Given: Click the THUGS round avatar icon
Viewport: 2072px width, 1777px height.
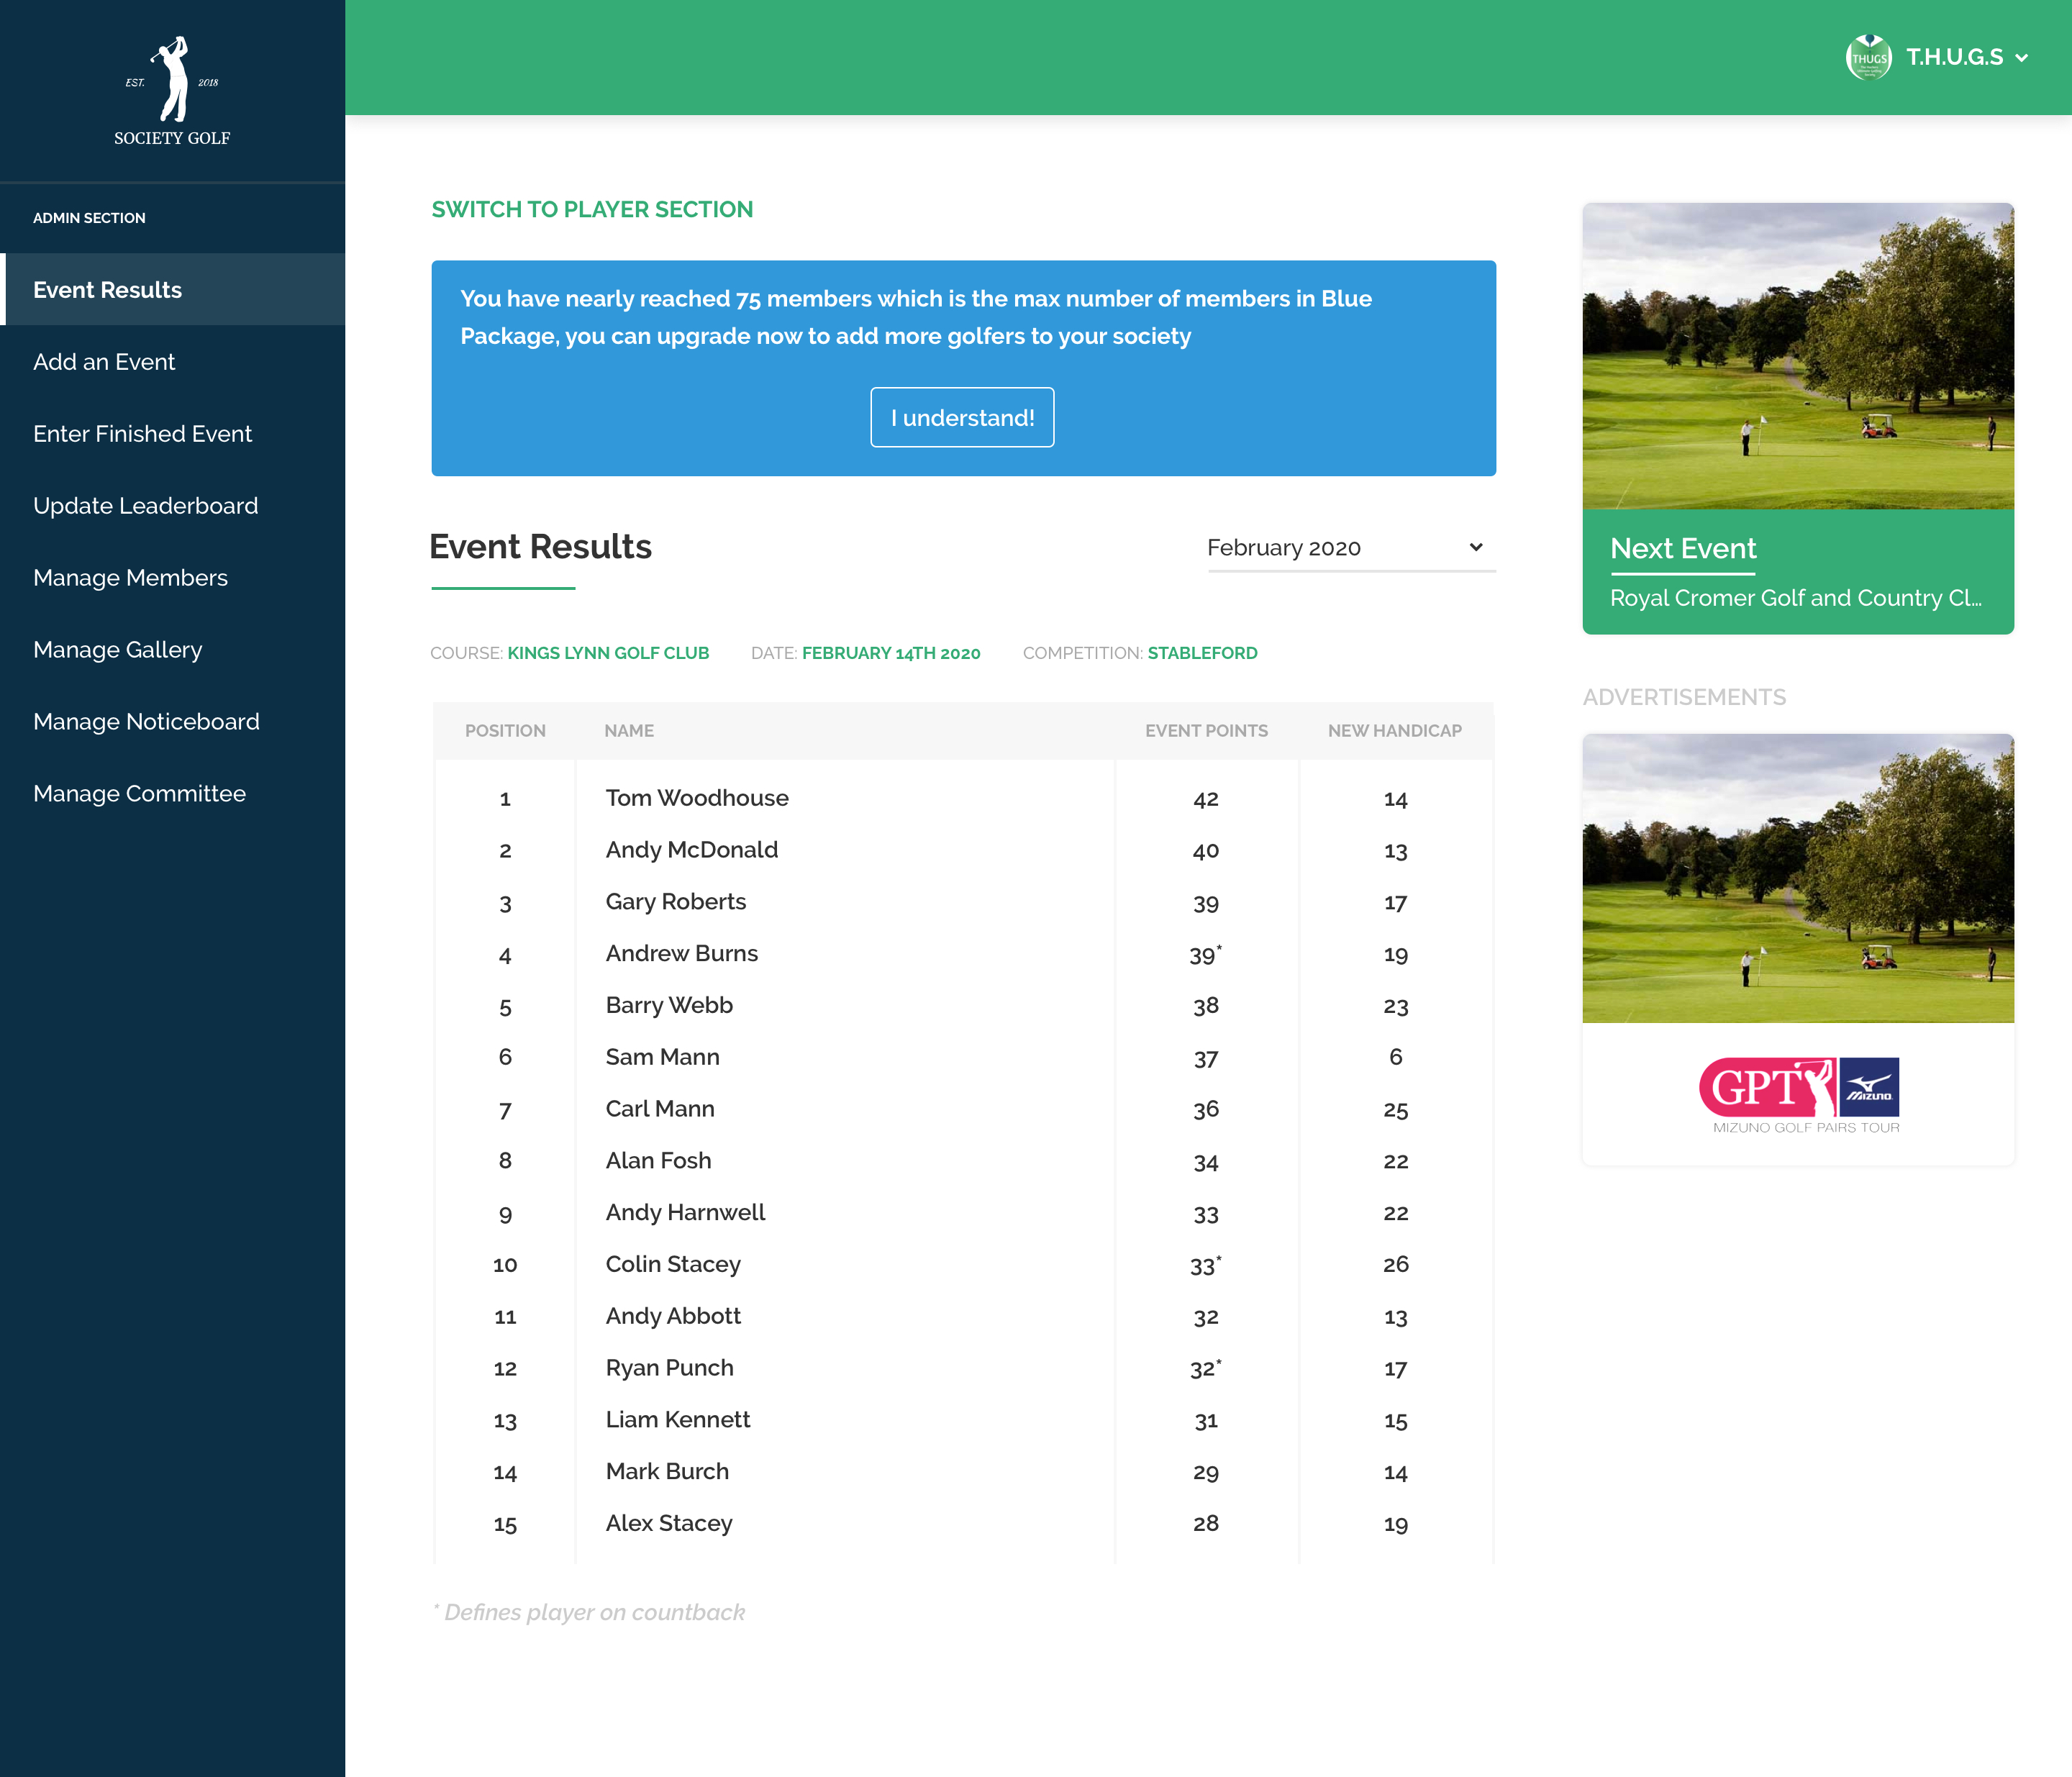Looking at the screenshot, I should (1868, 57).
